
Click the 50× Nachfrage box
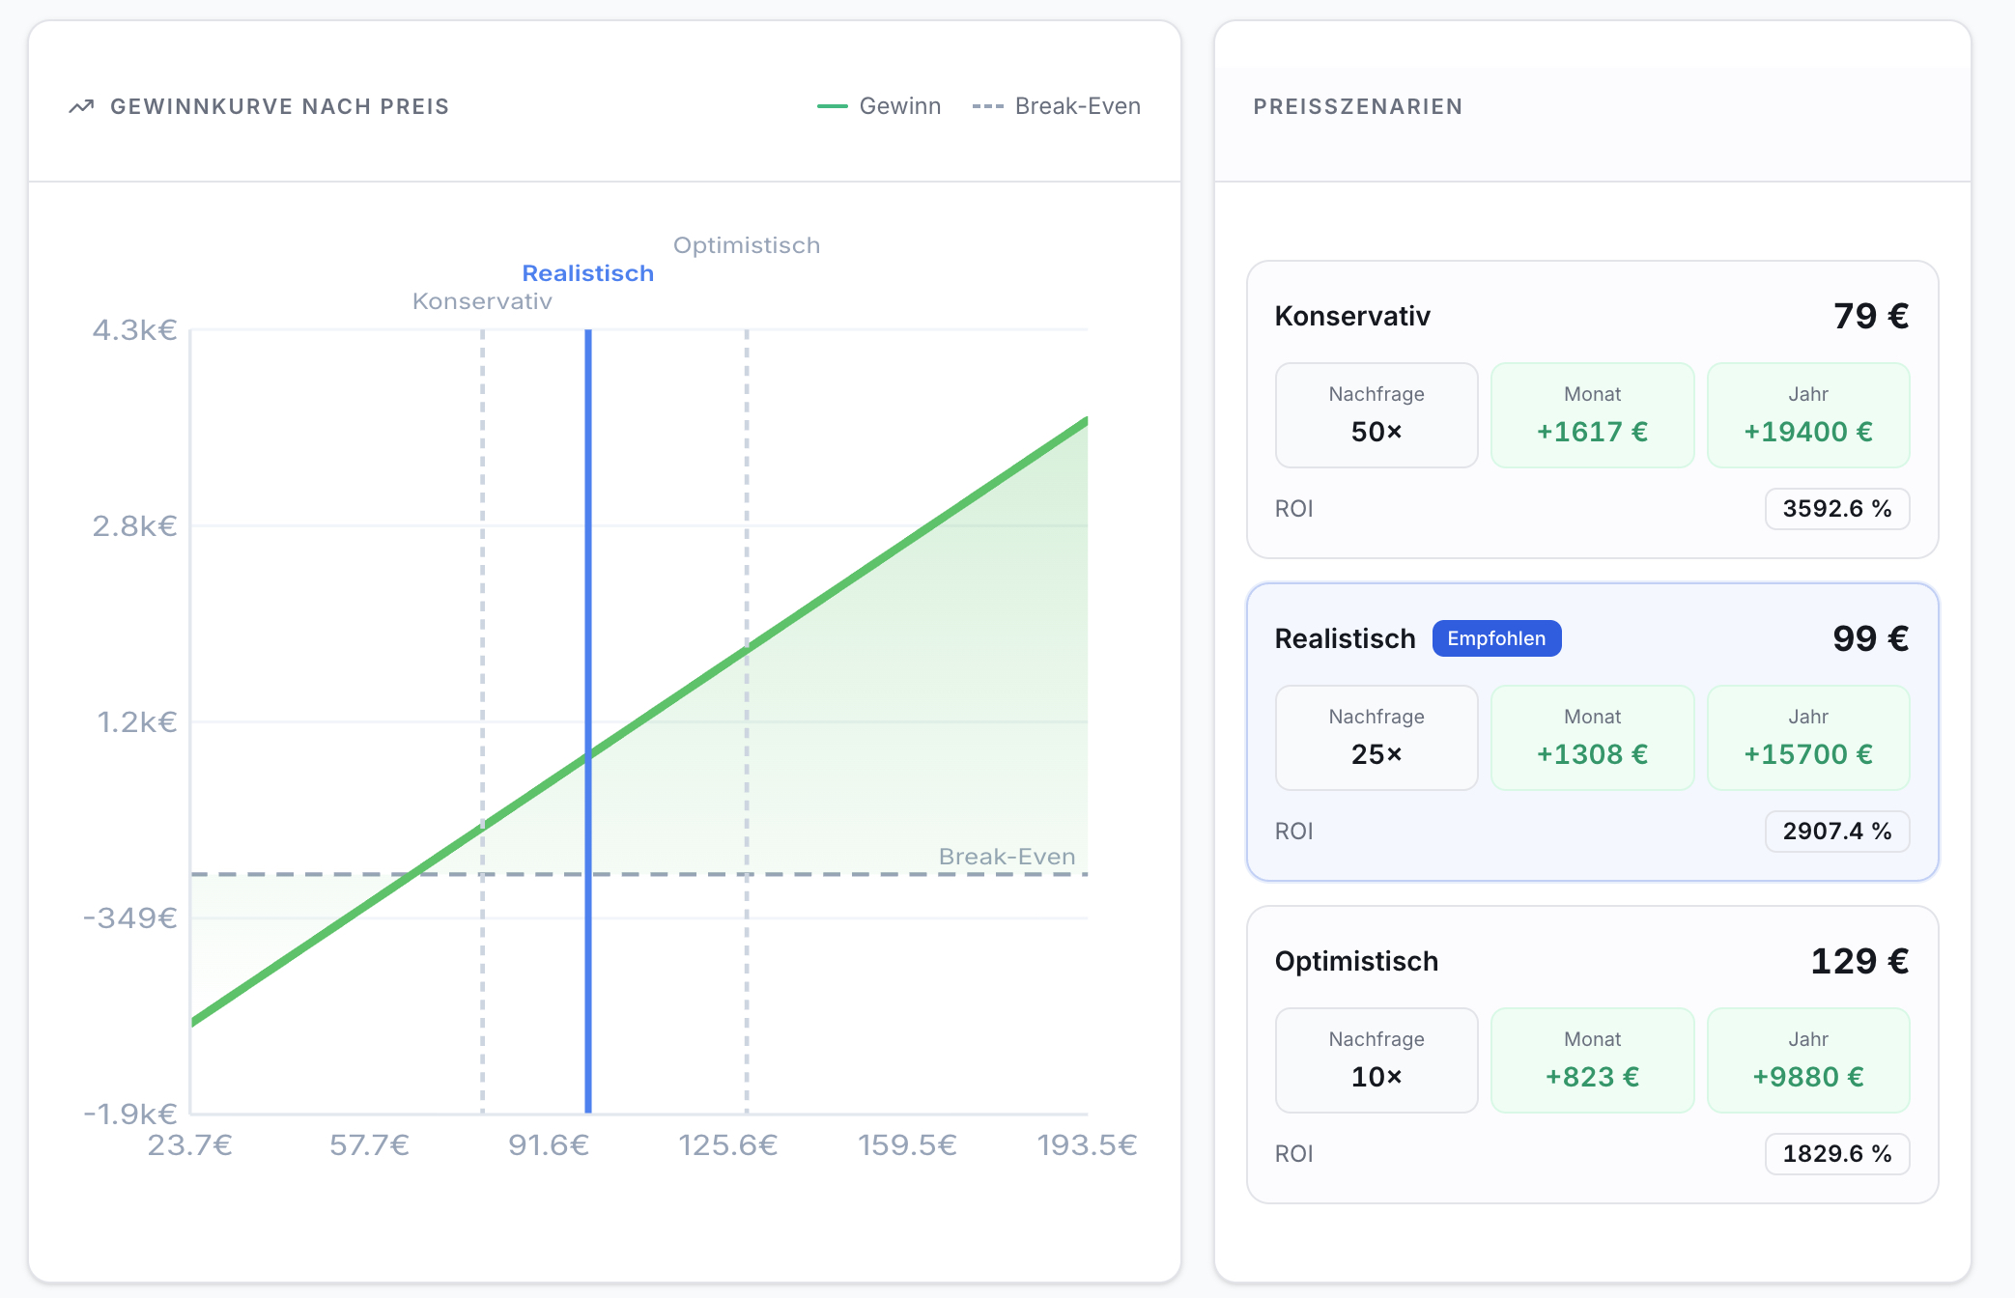pyautogui.click(x=1376, y=415)
